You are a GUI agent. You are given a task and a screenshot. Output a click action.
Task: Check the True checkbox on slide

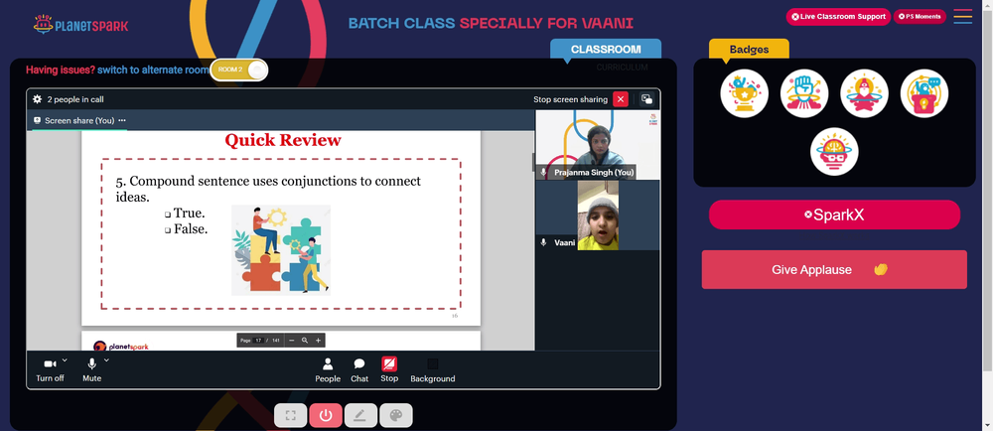[168, 215]
